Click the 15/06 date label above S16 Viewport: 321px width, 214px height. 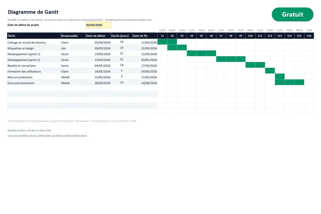(309, 30)
